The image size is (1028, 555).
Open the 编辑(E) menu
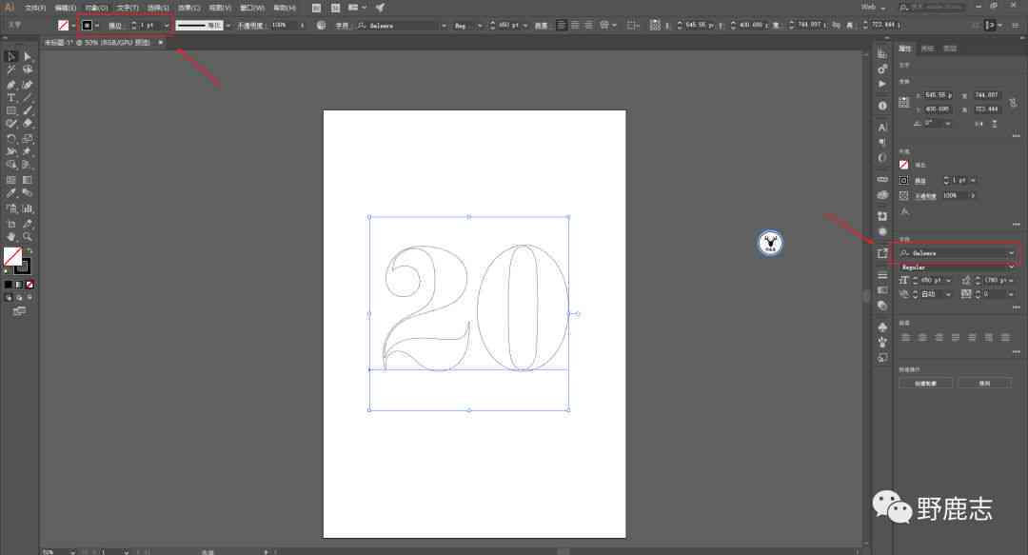click(x=66, y=8)
